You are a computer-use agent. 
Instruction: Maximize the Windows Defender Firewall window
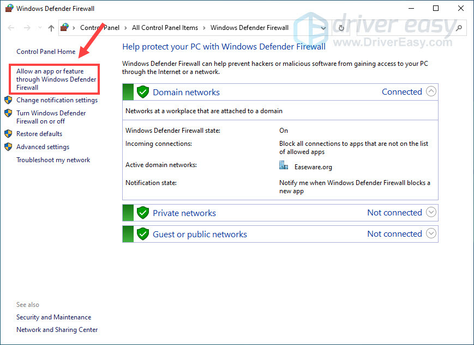point(436,9)
